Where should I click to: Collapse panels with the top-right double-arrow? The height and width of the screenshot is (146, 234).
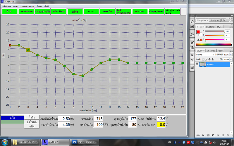click(232, 15)
